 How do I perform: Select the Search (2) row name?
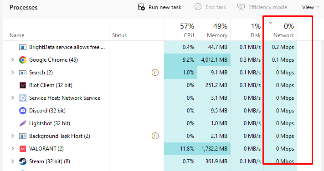click(x=41, y=73)
